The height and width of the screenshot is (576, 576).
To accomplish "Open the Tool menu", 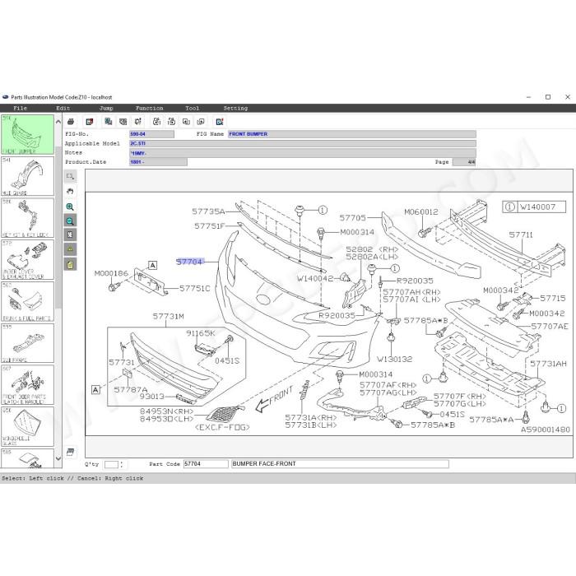I will 192,109.
